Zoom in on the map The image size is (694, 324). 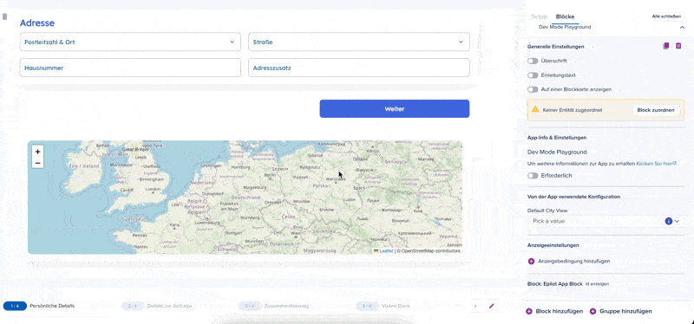pos(37,152)
